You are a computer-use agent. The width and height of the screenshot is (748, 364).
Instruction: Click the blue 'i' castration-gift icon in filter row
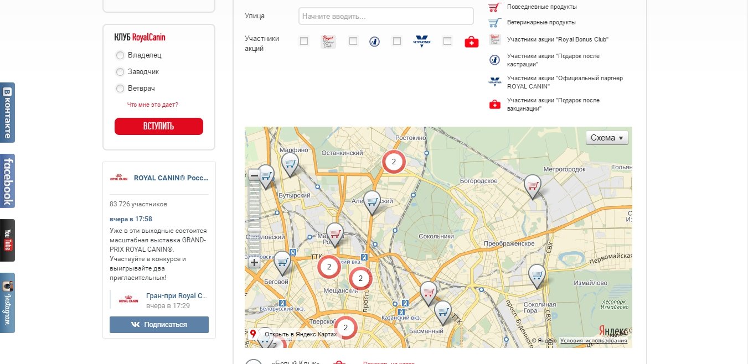click(x=374, y=41)
